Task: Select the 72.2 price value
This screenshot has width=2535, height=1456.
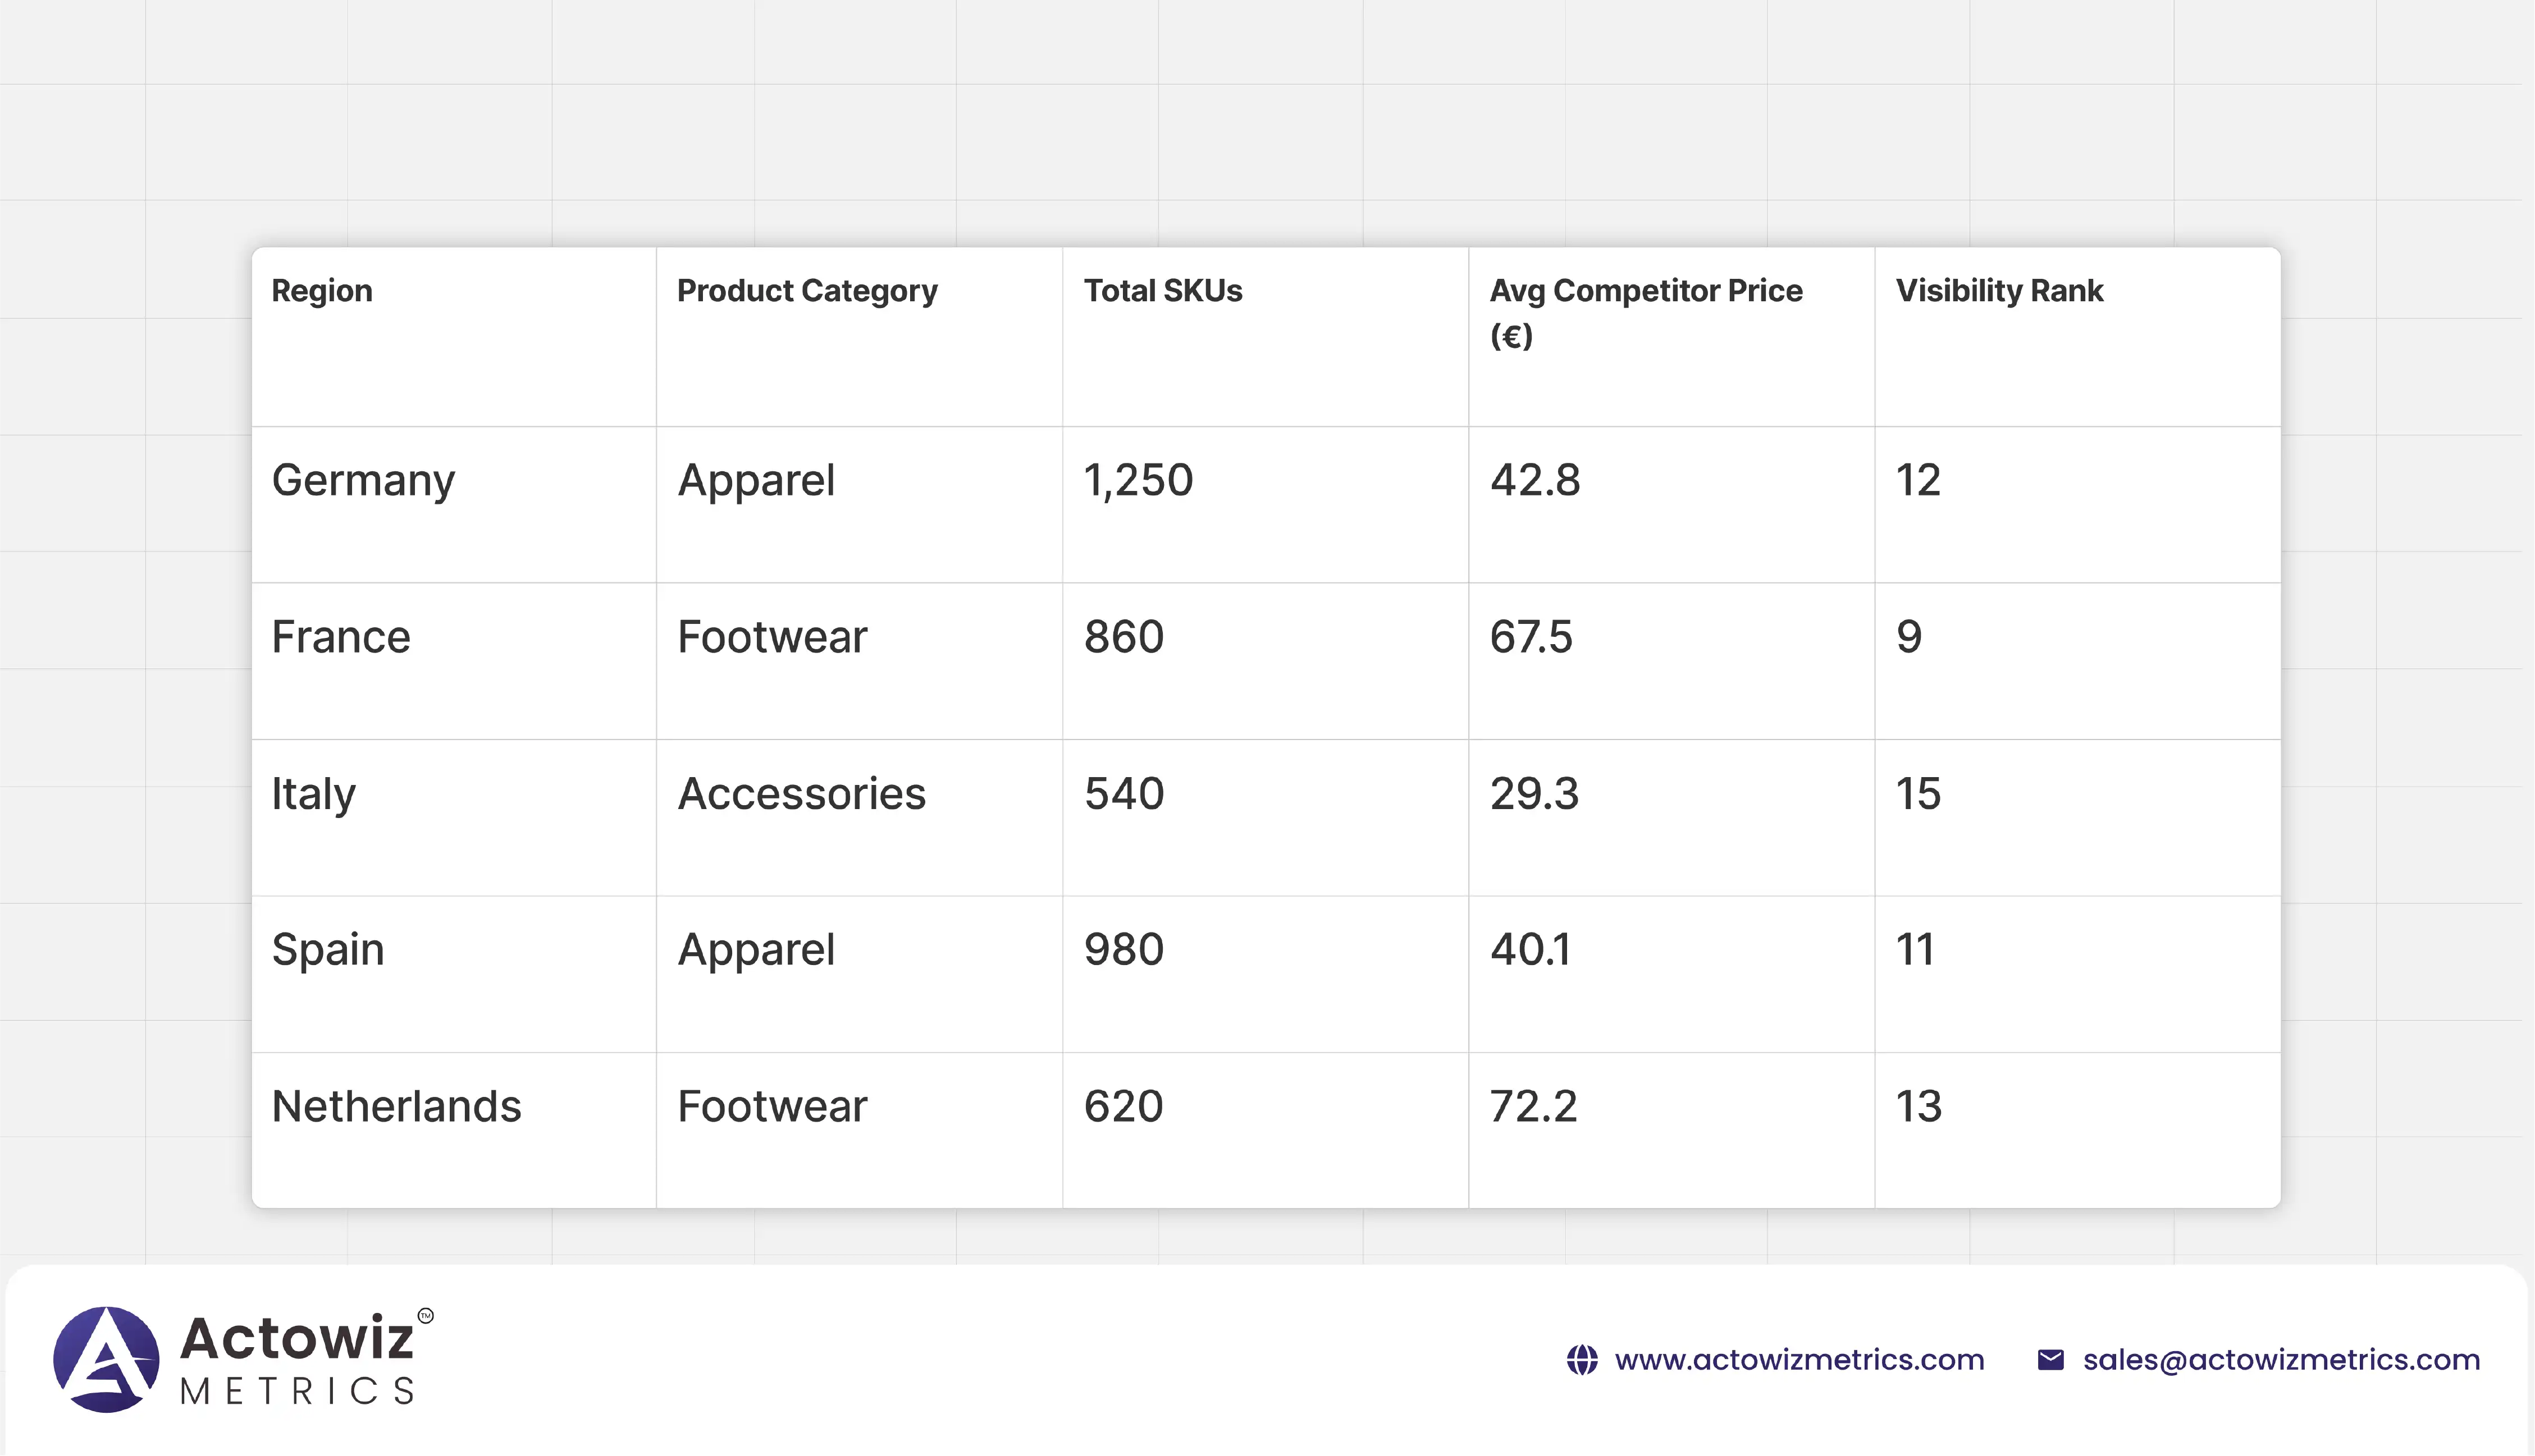Action: [x=1533, y=1107]
